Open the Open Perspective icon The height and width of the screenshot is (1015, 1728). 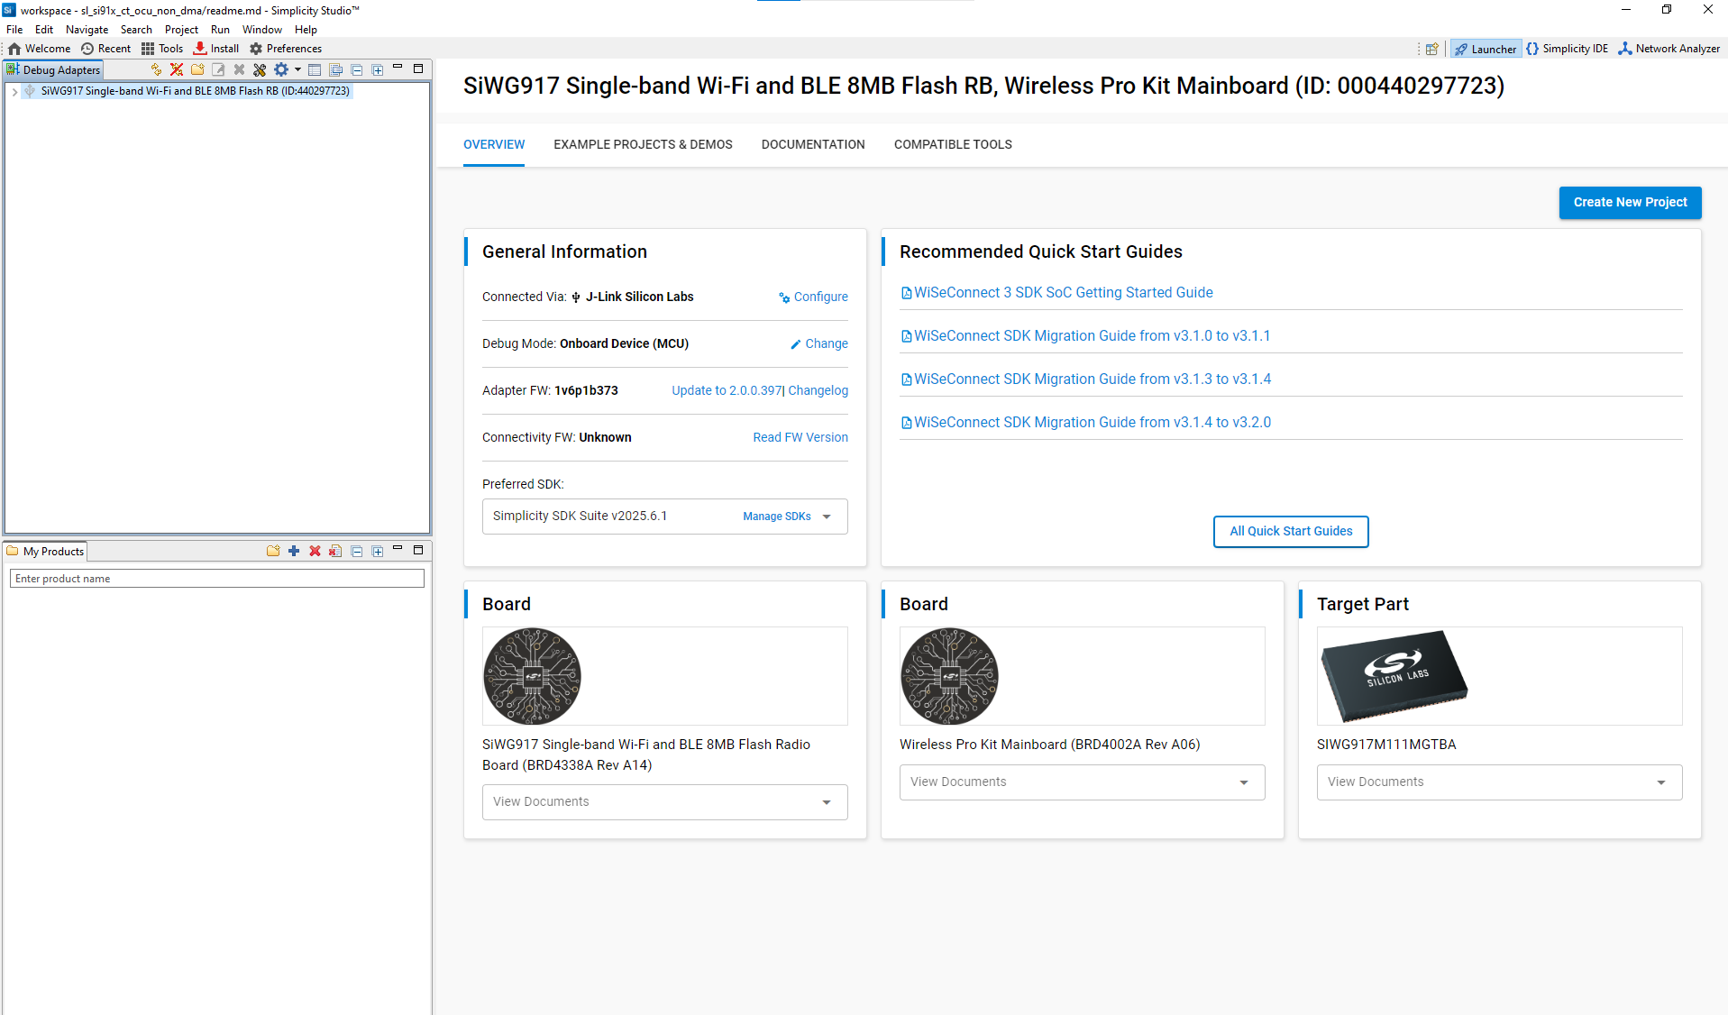pos(1431,49)
